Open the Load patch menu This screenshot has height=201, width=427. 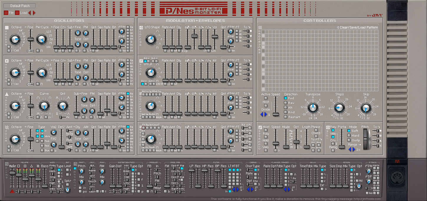(17, 13)
